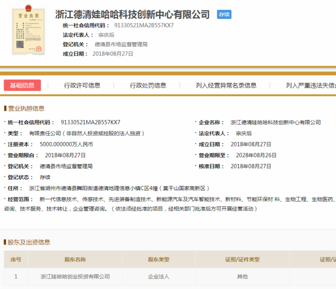This screenshot has height=289, width=336.
Task: Go to the 列入经营异常名录信息 tab
Action: [226, 85]
